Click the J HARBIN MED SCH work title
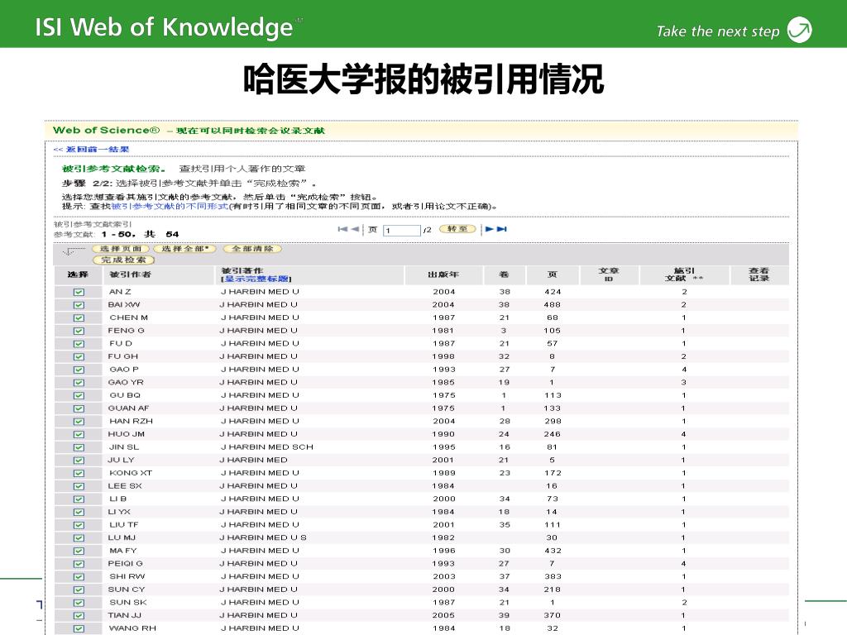This screenshot has height=635, width=847. [x=267, y=447]
